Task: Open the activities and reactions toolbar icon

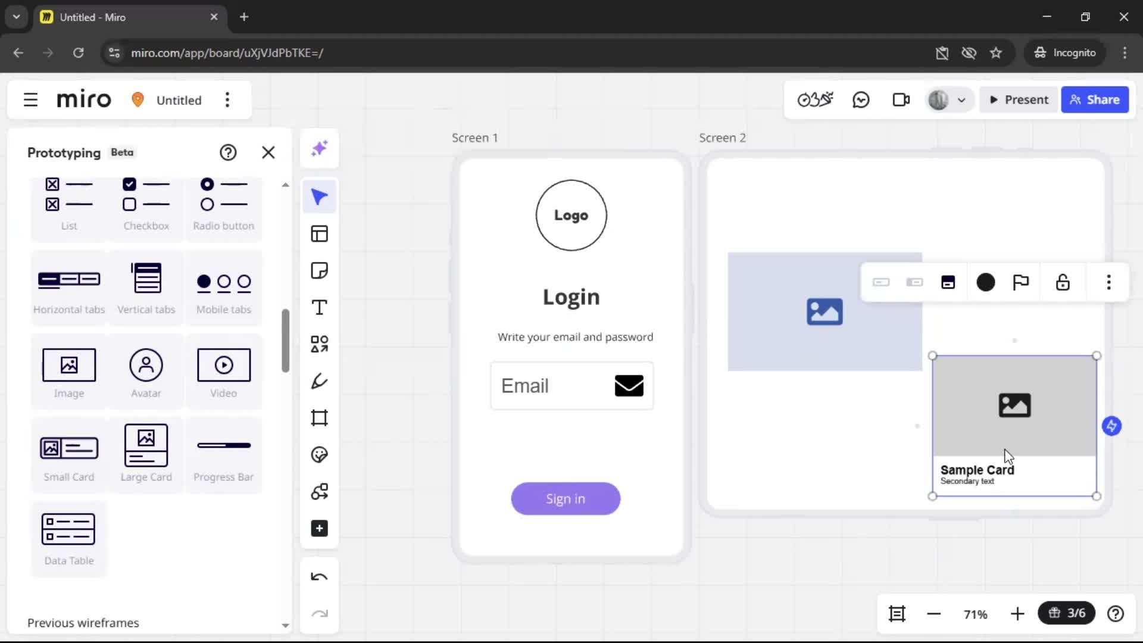Action: 815,100
